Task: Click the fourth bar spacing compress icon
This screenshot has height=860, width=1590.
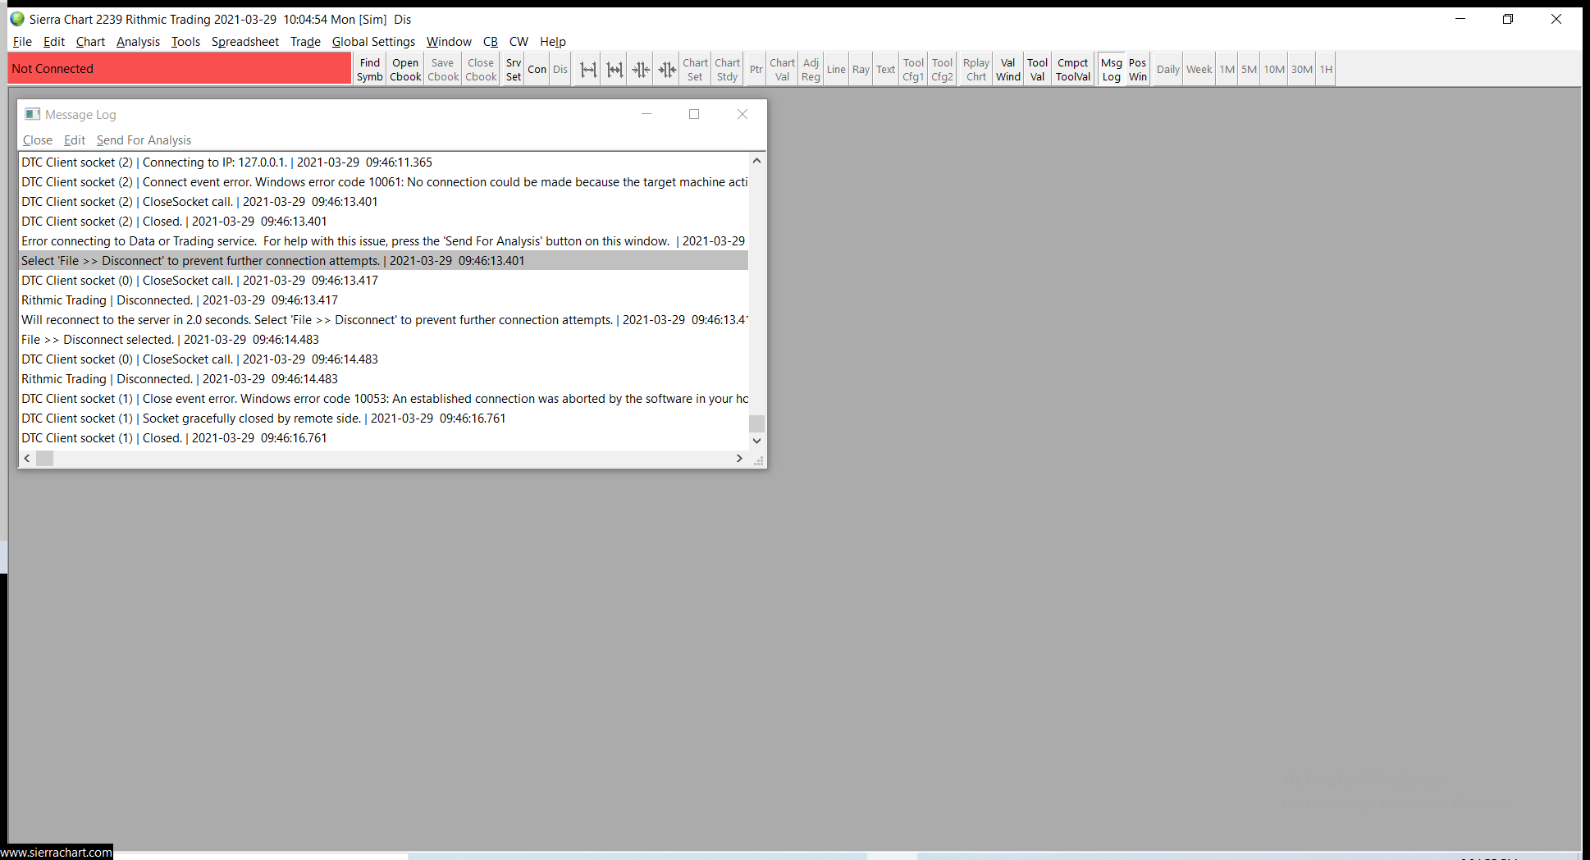Action: pyautogui.click(x=667, y=70)
